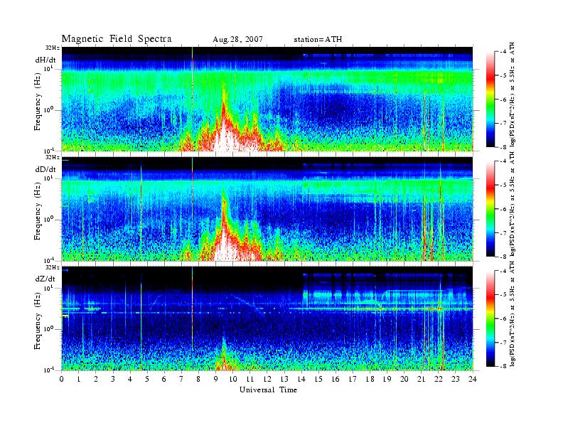Click hour '19' on the Universal Time axis
Screen dimensions: 563x435
387,379
